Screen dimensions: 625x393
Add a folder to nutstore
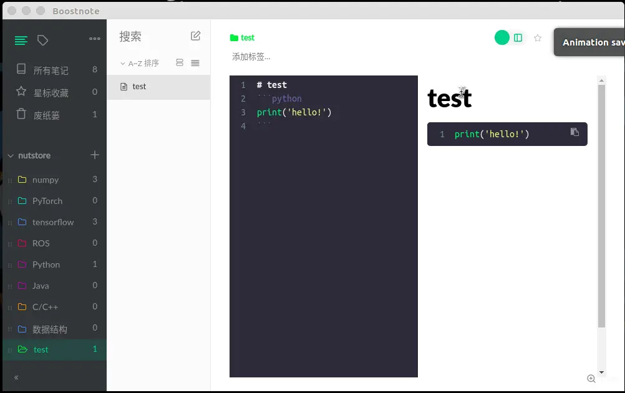tap(94, 155)
